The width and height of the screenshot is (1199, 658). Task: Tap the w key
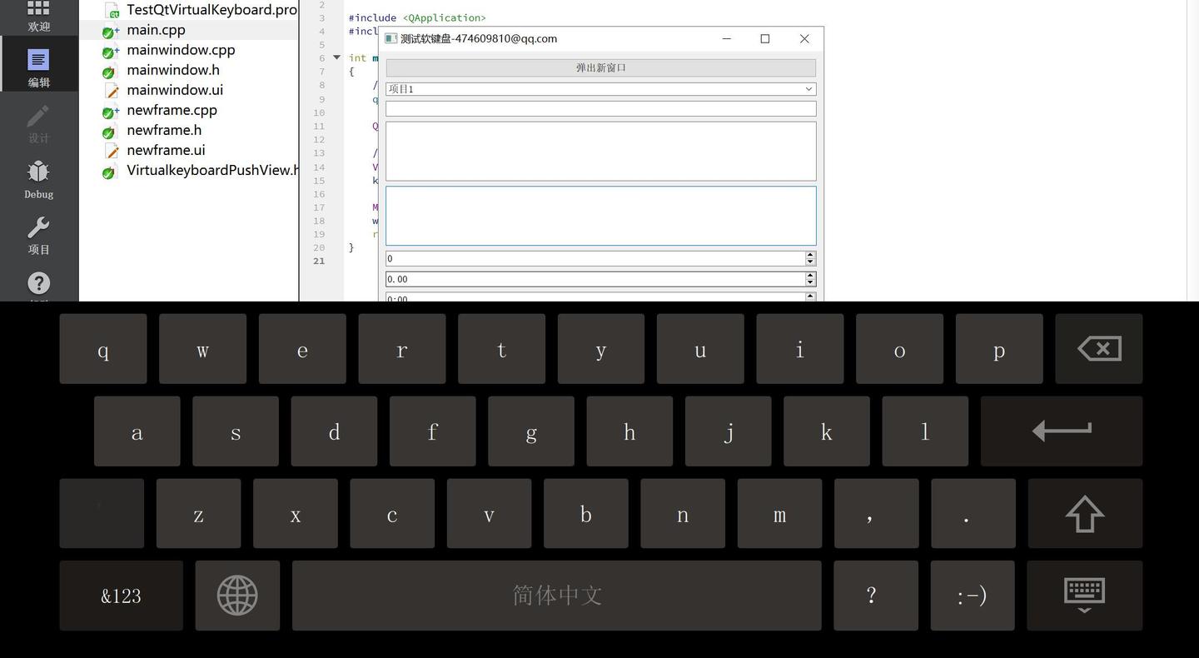pos(202,349)
